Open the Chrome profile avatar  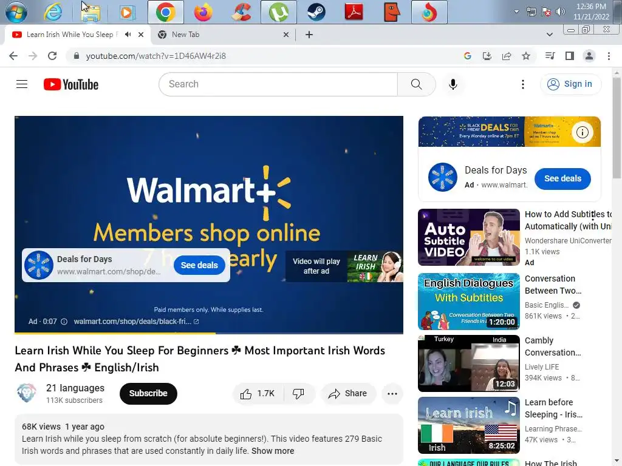pyautogui.click(x=589, y=56)
